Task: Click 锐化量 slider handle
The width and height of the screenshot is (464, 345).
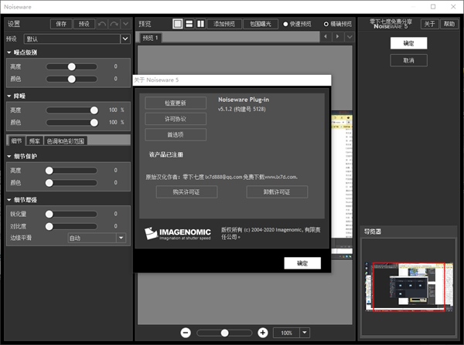Action: point(49,214)
